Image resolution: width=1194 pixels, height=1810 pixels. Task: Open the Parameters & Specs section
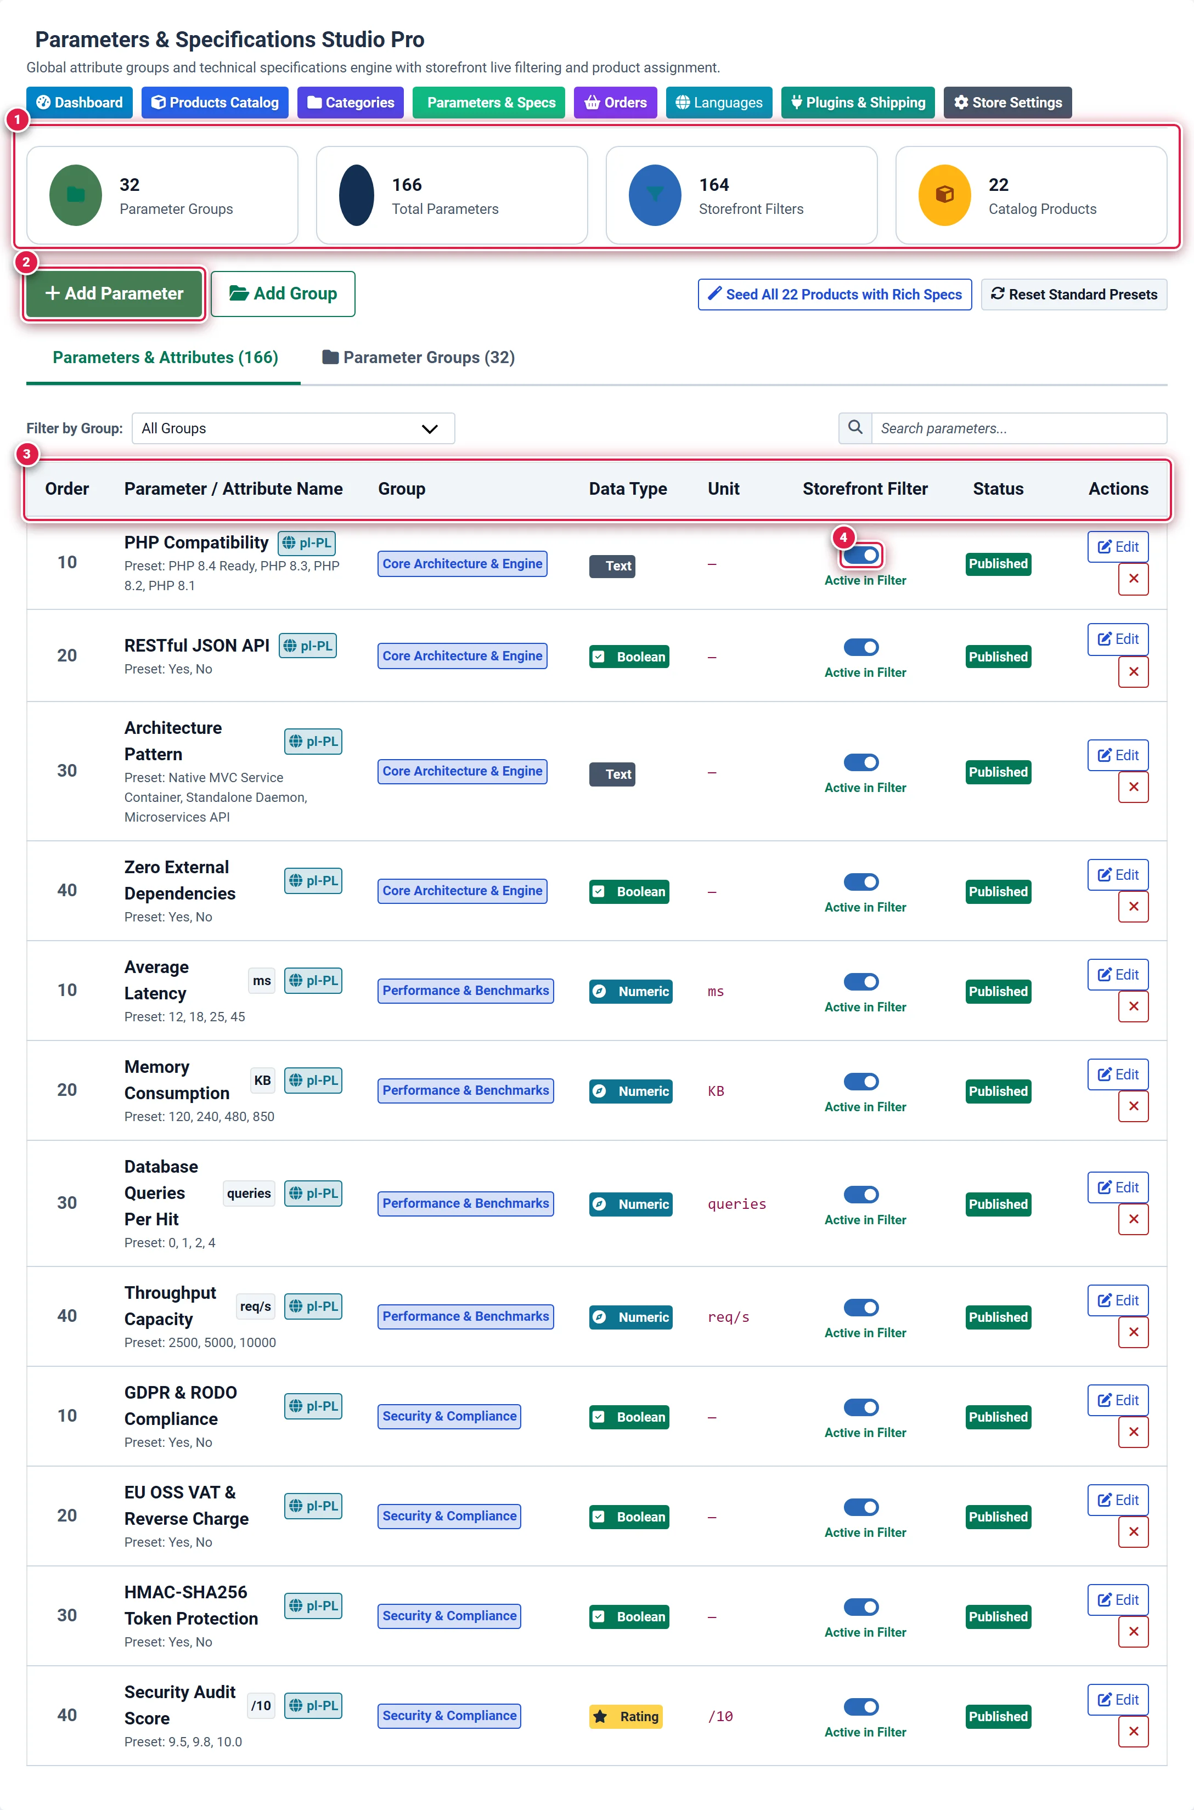[489, 103]
